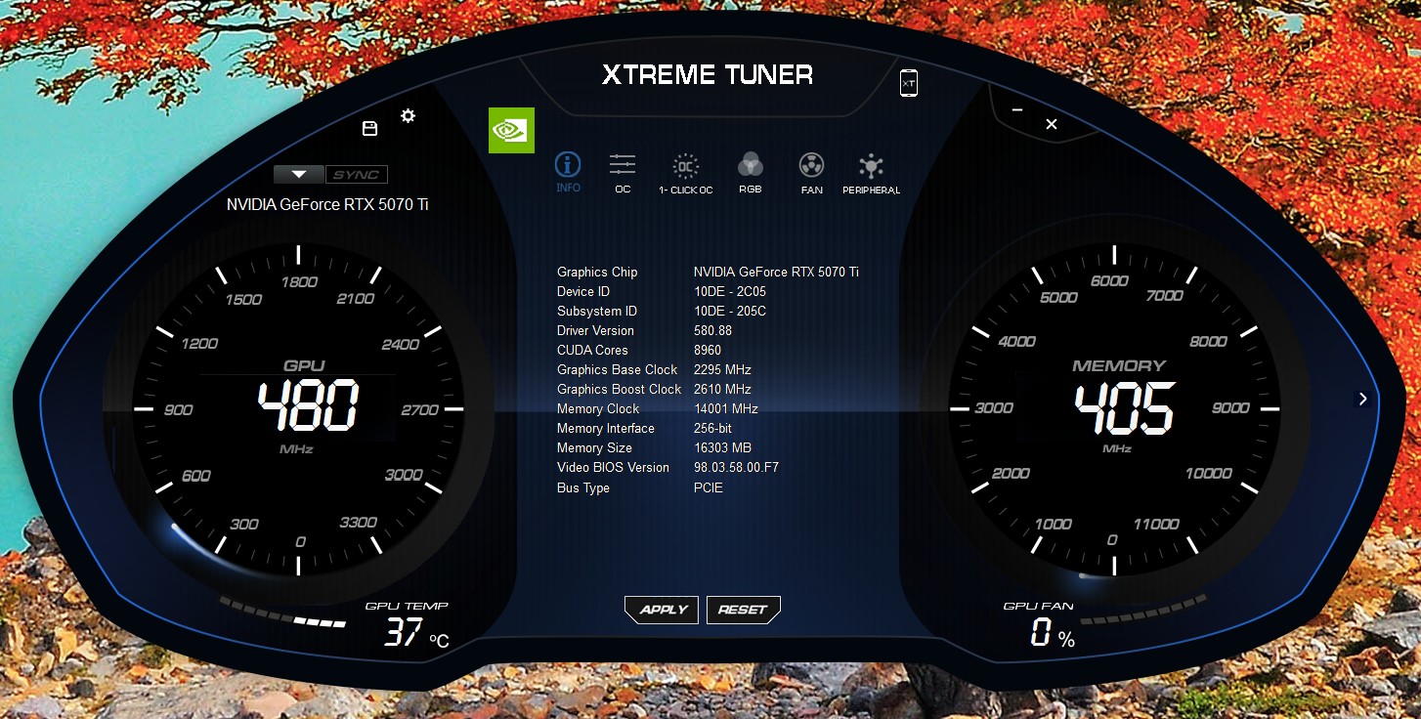Click the Bus Type value PCIE
The image size is (1421, 719).
click(709, 487)
